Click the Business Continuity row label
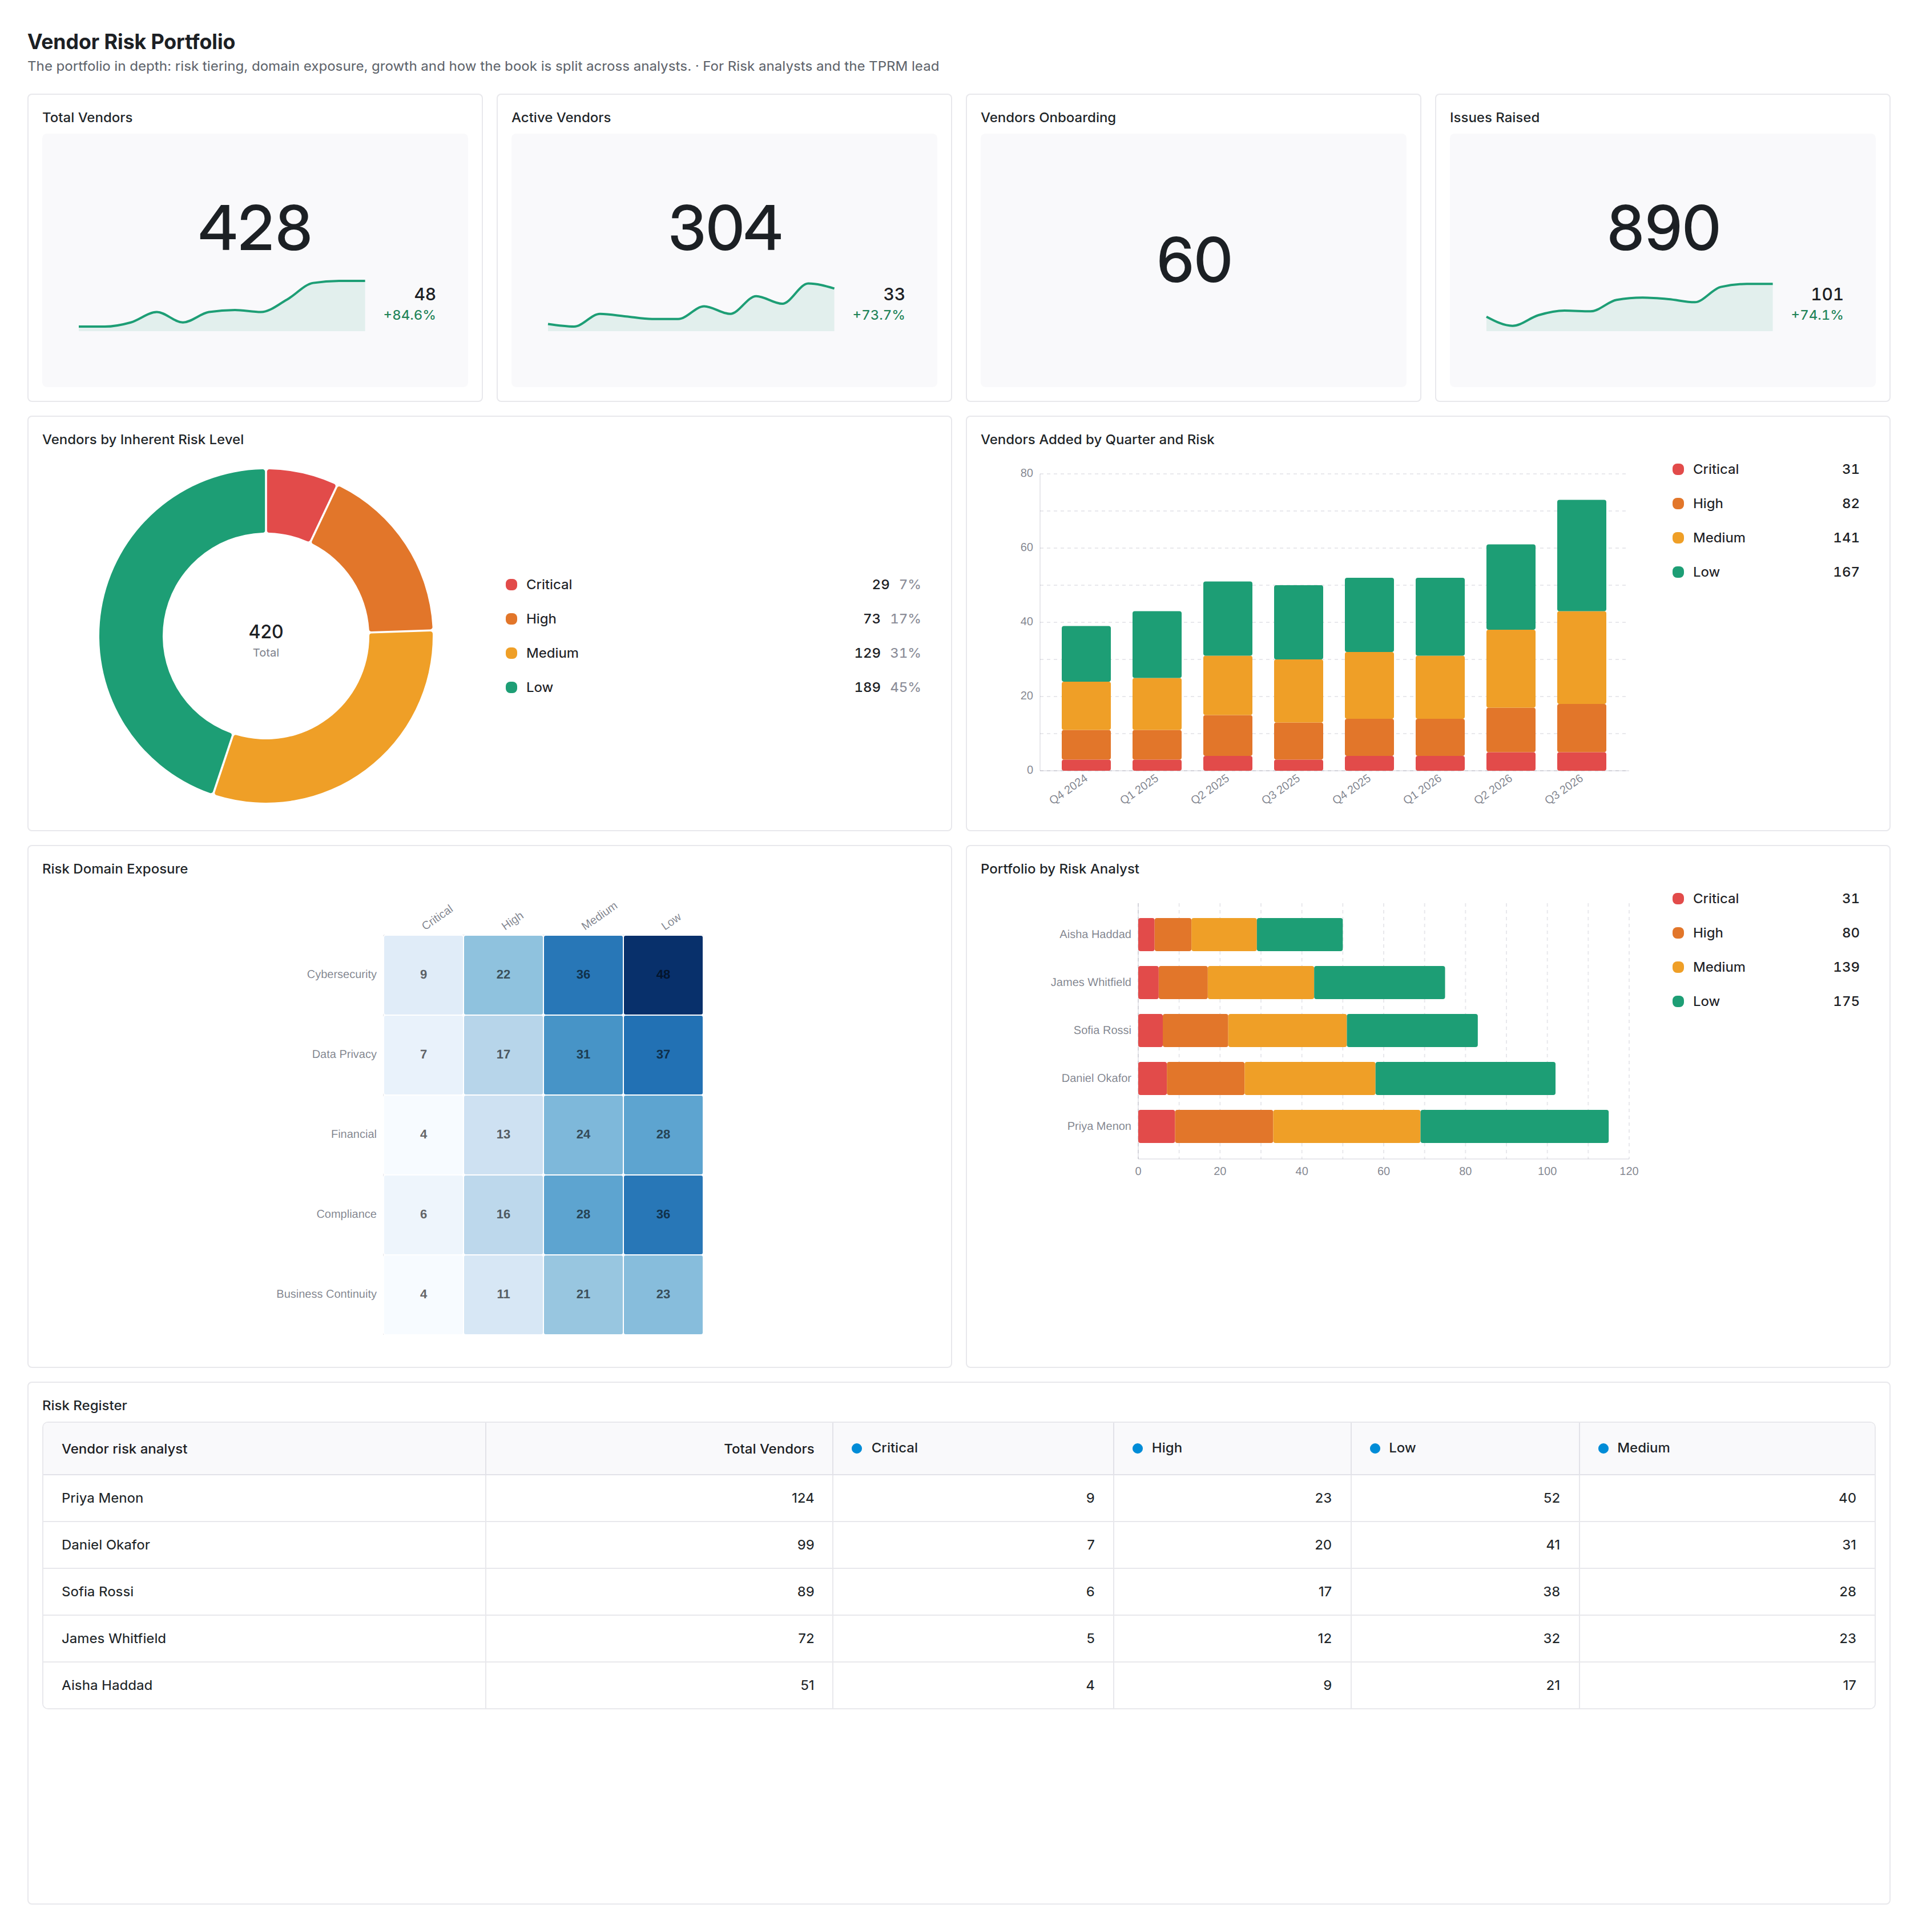1918x1932 pixels. coord(326,1295)
